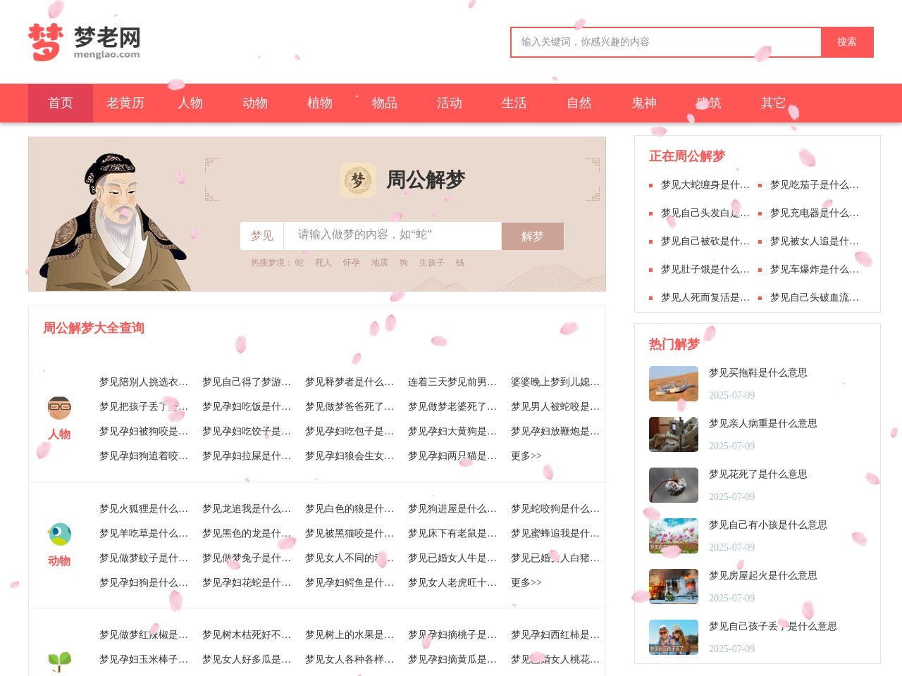Open the title link 梦见自己有小孩是什么意思

(x=768, y=525)
